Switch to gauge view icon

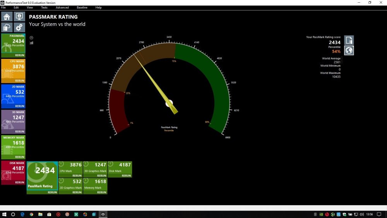pos(31,38)
